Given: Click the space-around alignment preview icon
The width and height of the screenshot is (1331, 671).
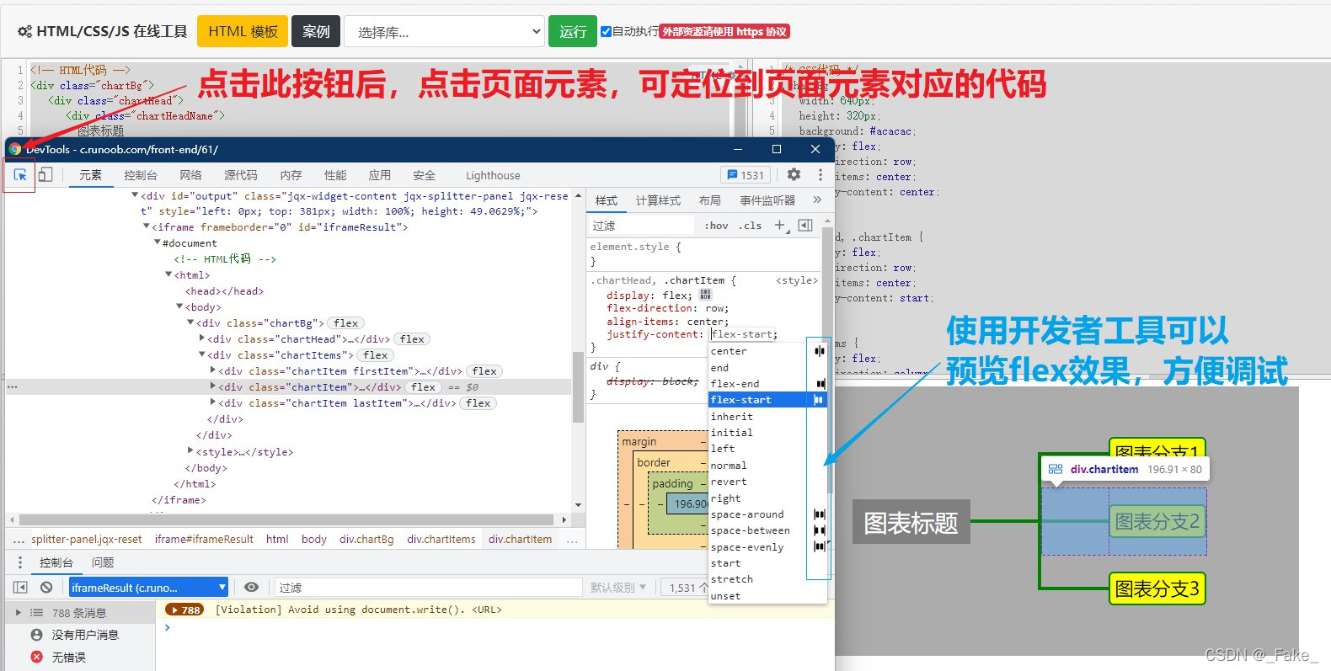Looking at the screenshot, I should (819, 514).
